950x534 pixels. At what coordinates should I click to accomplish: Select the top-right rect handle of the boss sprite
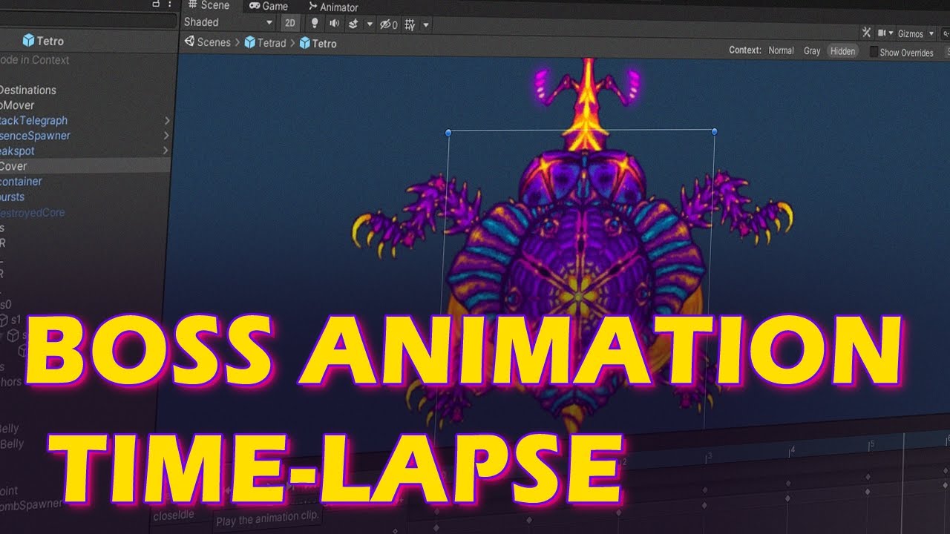pos(714,131)
